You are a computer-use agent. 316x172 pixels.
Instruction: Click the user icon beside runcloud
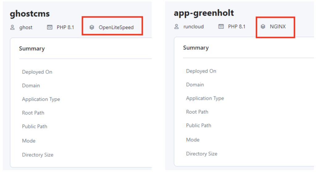[176, 26]
